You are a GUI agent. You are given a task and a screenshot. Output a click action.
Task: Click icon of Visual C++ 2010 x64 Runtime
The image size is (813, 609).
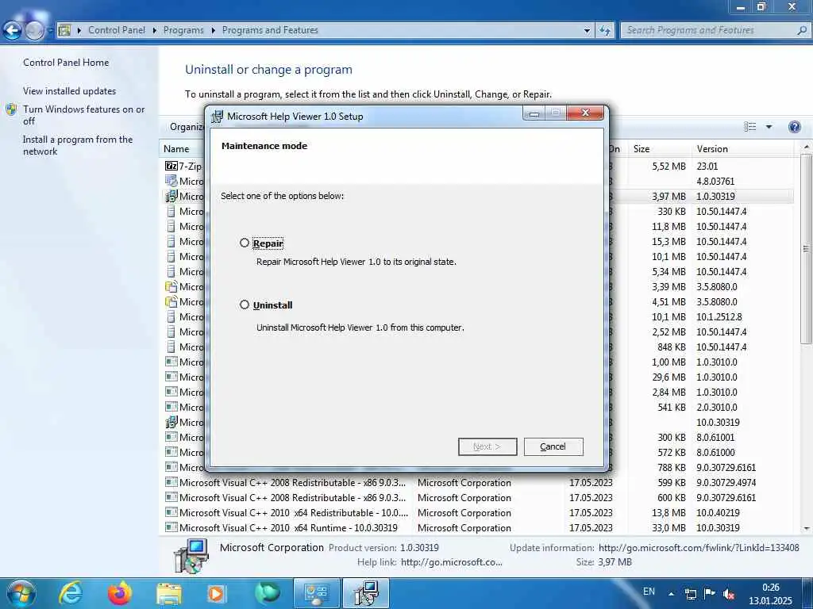(171, 527)
